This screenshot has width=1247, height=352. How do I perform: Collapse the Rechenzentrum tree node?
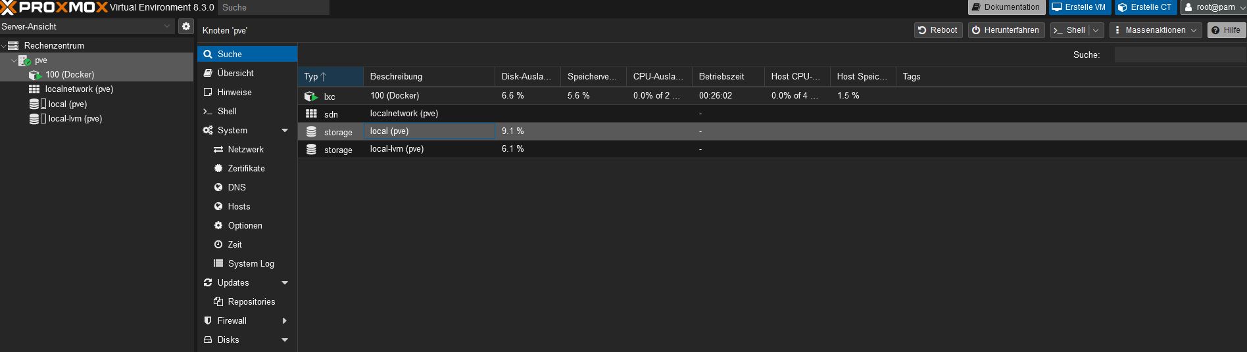click(x=4, y=46)
